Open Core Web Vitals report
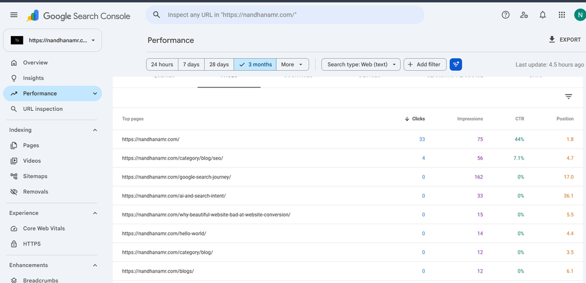Screen dimensions: 586x283 coord(52,229)
